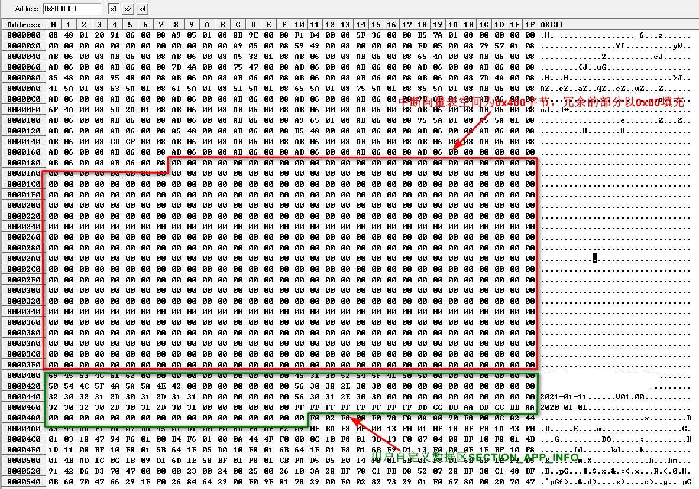Screen dimensions: 699x489
Task: Select address row 8000540
Action: (x=24, y=482)
